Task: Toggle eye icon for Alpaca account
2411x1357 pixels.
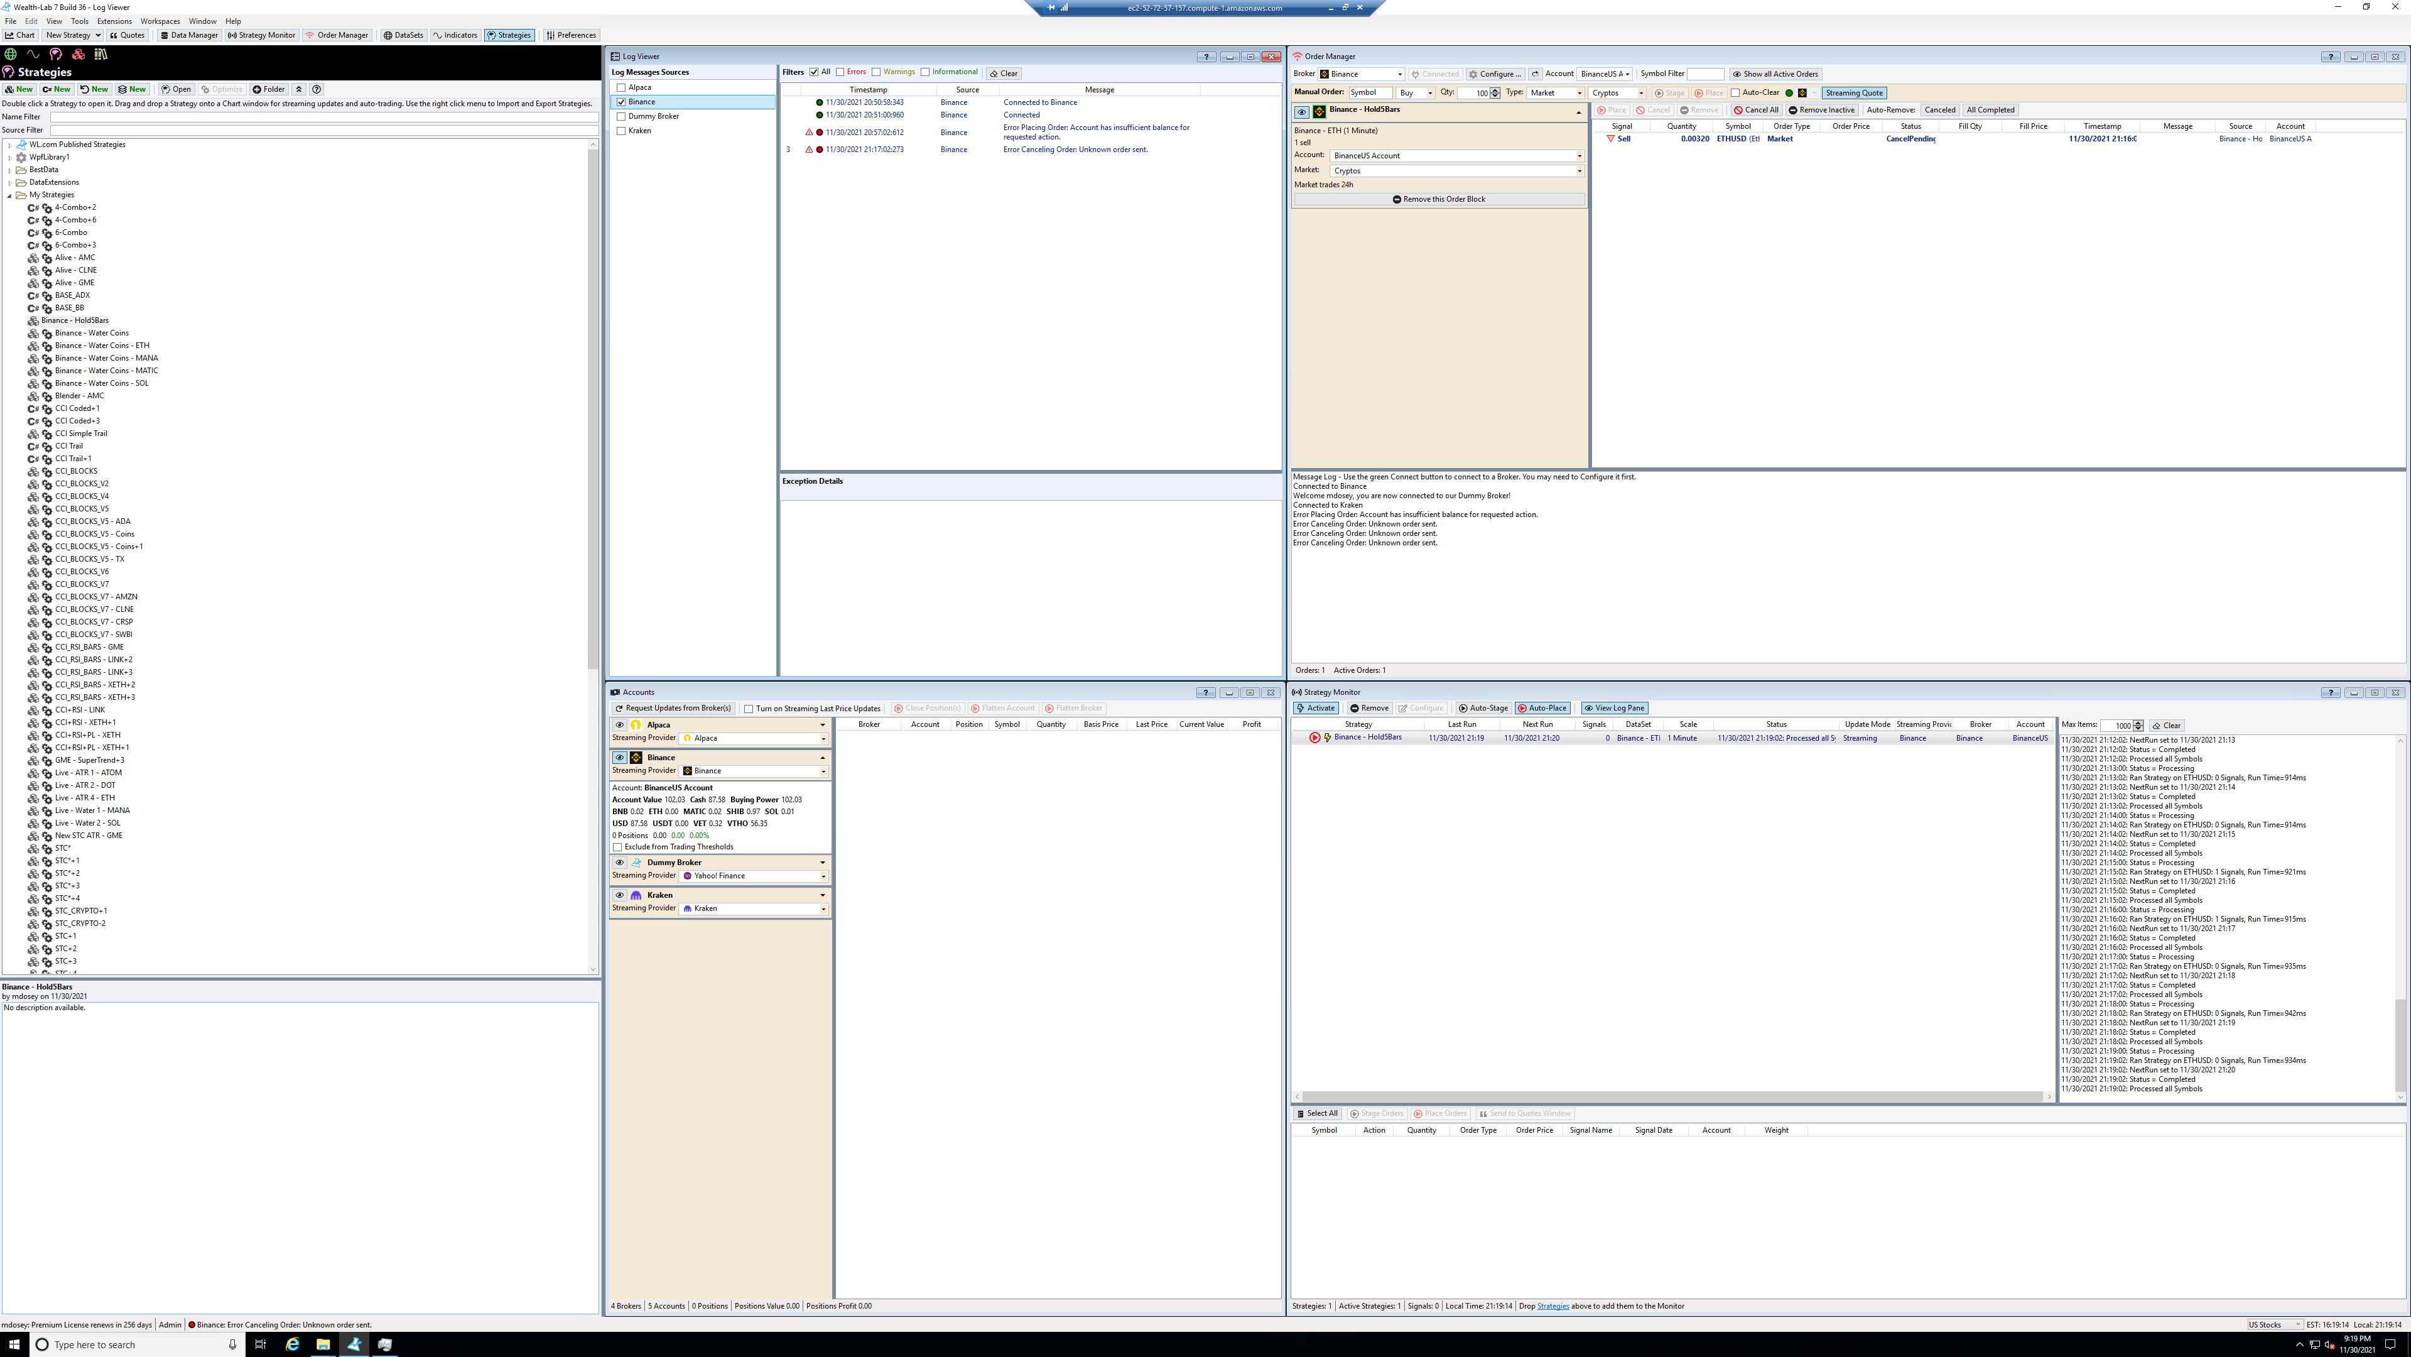Action: [619, 725]
